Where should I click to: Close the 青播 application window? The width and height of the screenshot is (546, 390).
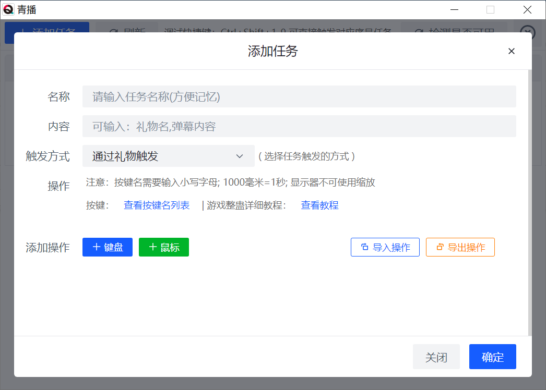pyautogui.click(x=528, y=9)
